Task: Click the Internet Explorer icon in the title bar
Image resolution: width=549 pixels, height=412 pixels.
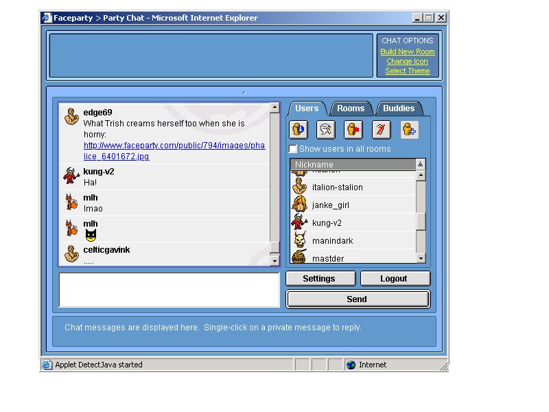Action: pyautogui.click(x=47, y=18)
